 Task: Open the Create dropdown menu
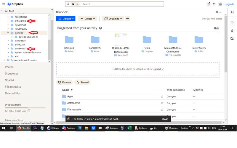(88, 19)
